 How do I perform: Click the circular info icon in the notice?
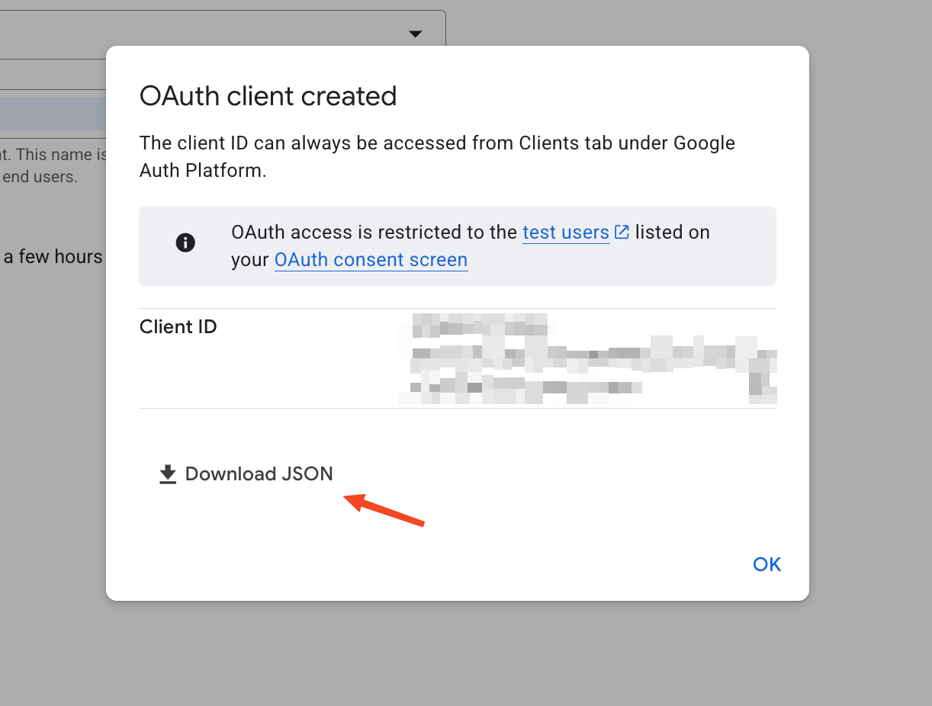[x=185, y=243]
